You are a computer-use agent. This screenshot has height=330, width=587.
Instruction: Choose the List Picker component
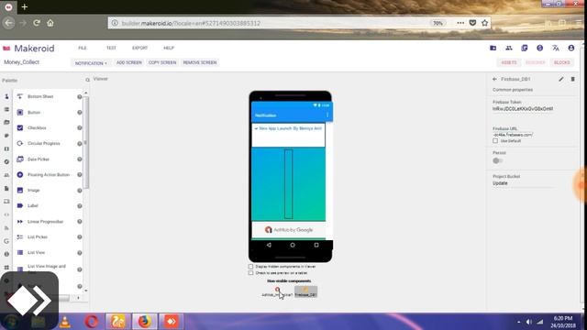coord(38,236)
